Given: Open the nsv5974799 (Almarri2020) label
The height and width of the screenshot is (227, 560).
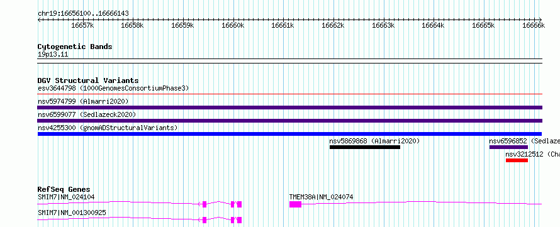Looking at the screenshot, I should 83,101.
